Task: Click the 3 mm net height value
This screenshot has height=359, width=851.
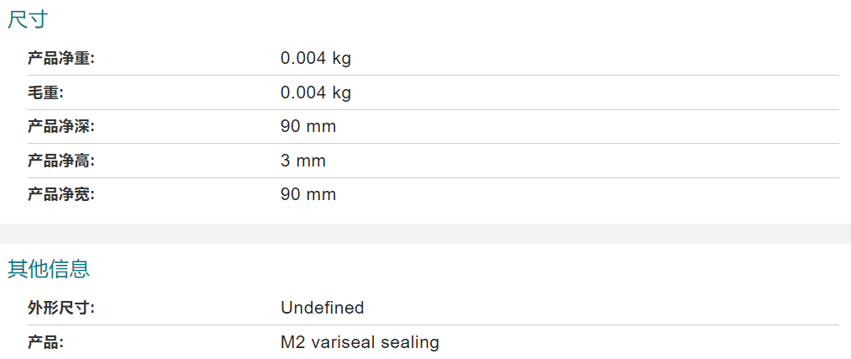Action: tap(302, 161)
